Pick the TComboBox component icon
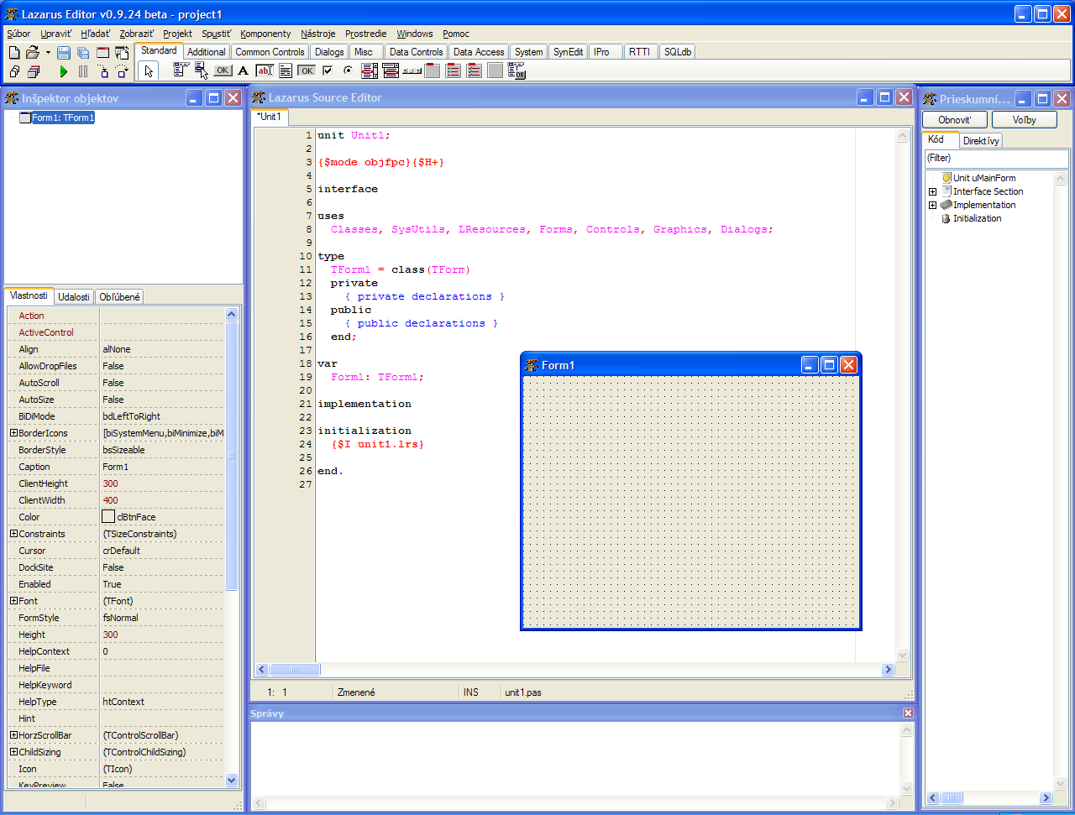Image resolution: width=1075 pixels, height=815 pixels. (391, 71)
